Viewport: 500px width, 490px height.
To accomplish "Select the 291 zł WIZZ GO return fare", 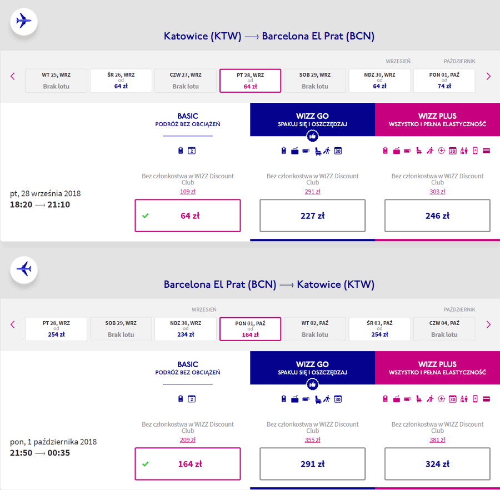I will (312, 464).
